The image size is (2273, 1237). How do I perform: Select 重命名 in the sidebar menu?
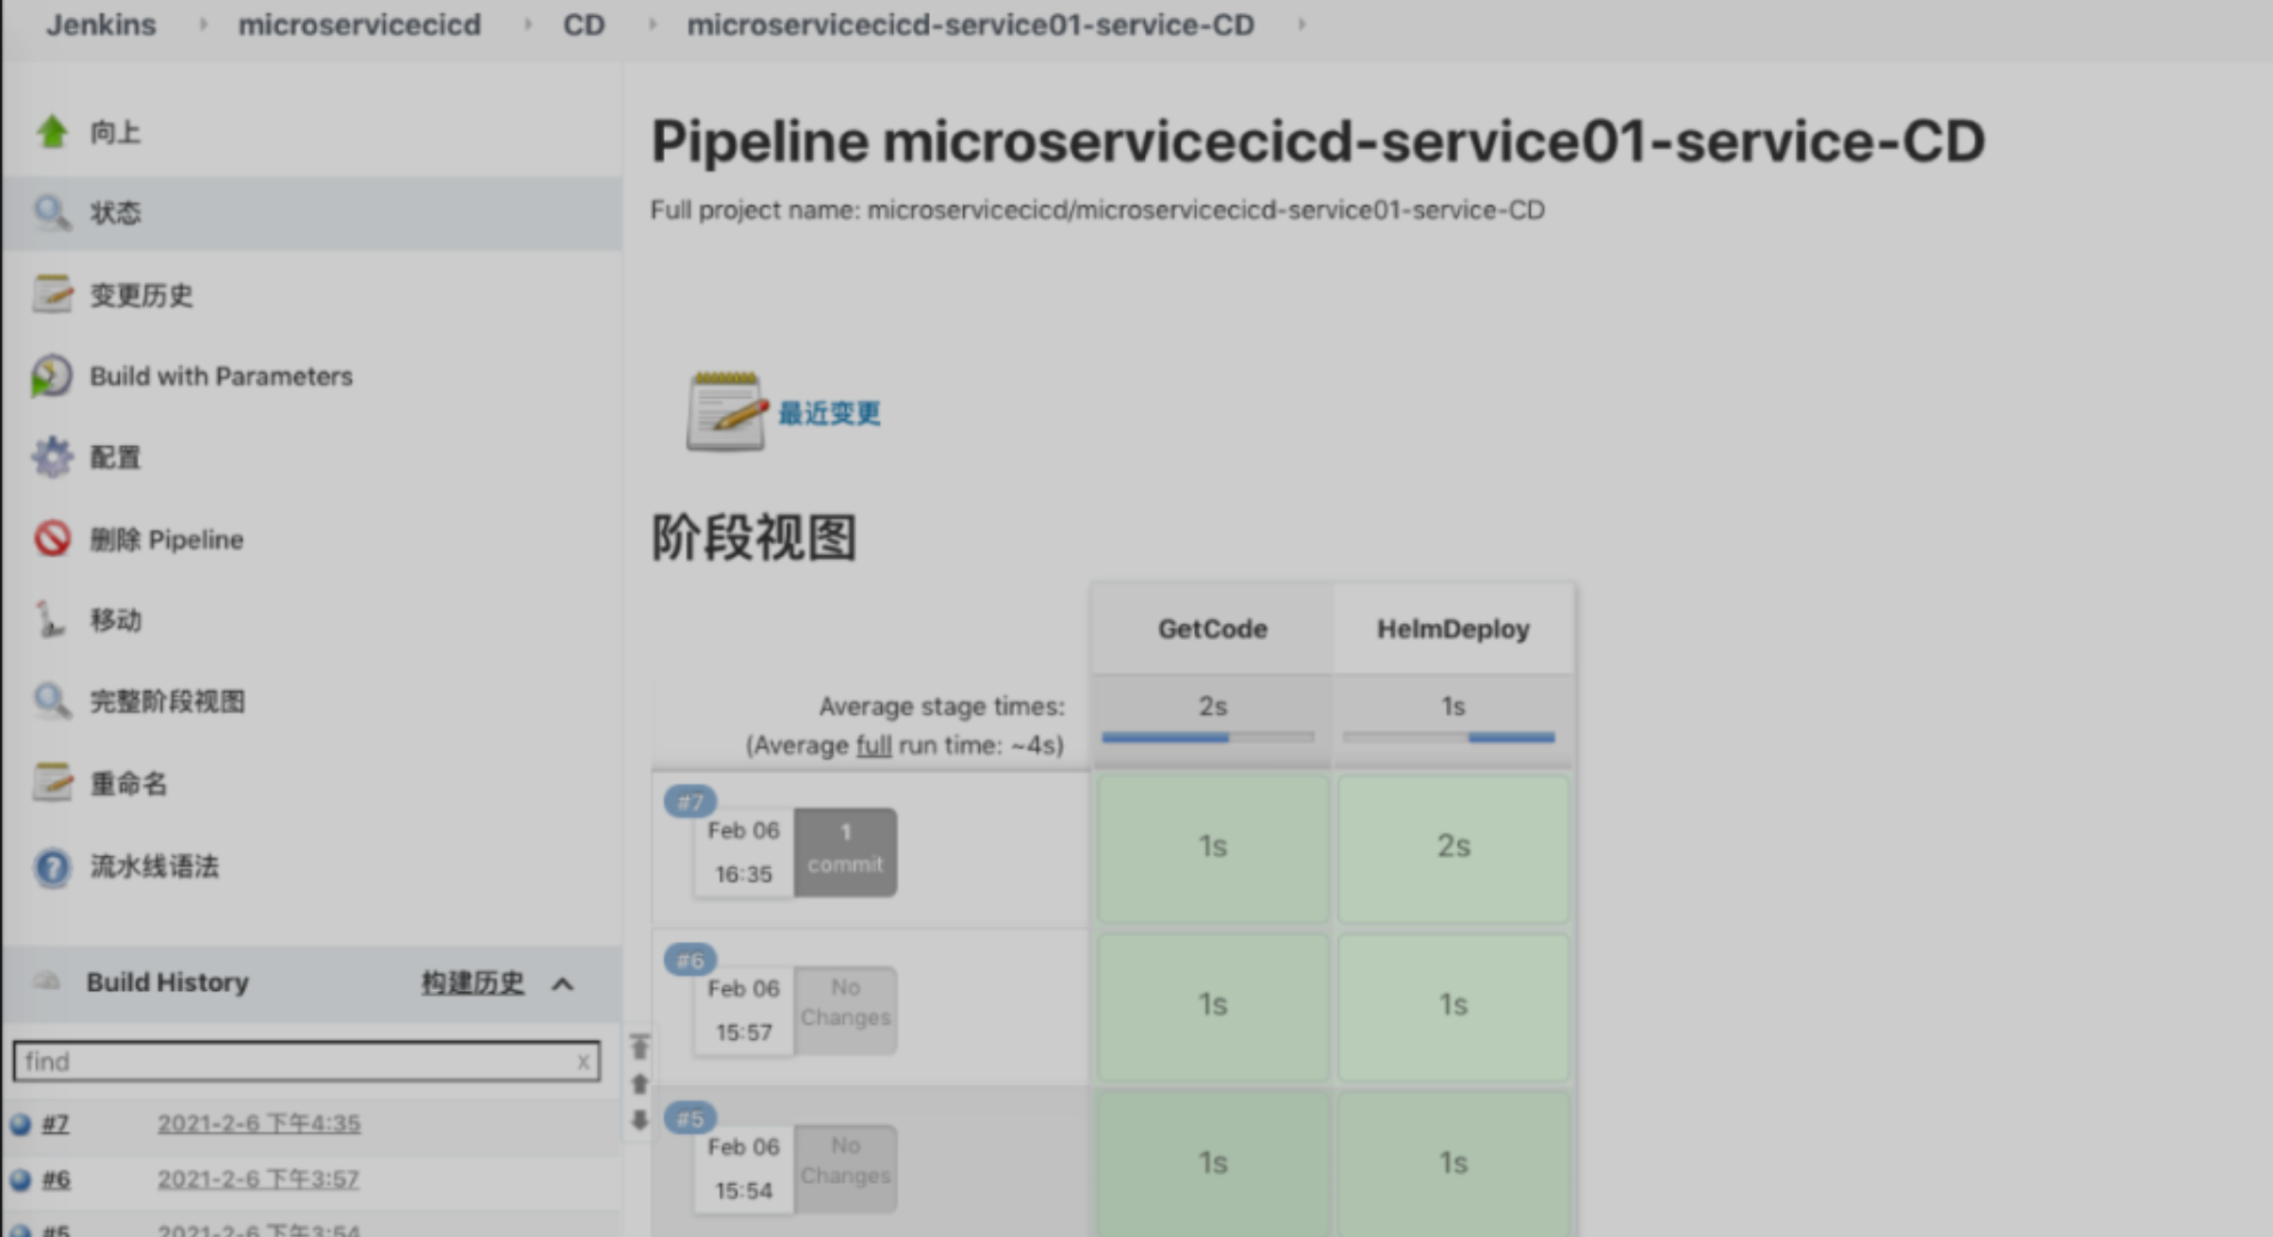(128, 783)
